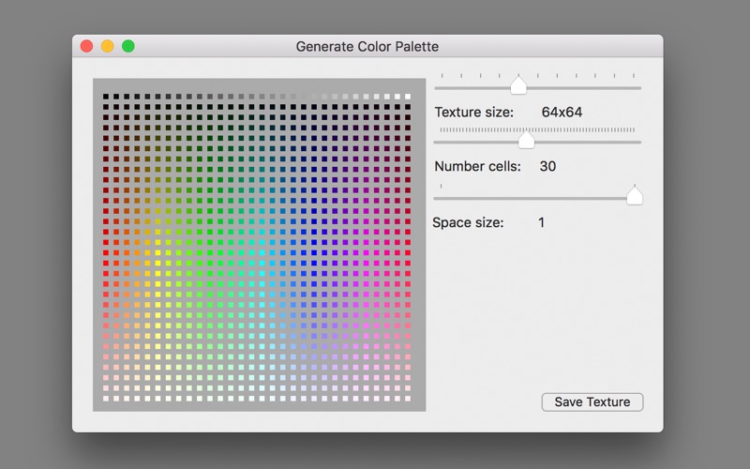This screenshot has width=750, height=469.
Task: Minimize the window with the yellow button
Action: point(107,46)
